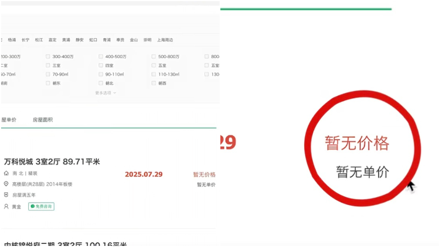
Task: Select the 屋单价 sort tab
Action: click(9, 120)
